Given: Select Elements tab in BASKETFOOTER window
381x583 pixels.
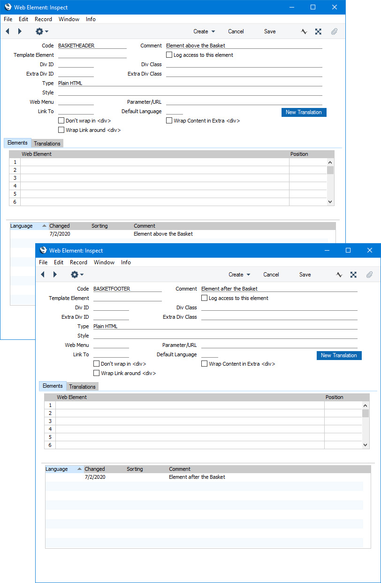Looking at the screenshot, I should [x=53, y=386].
